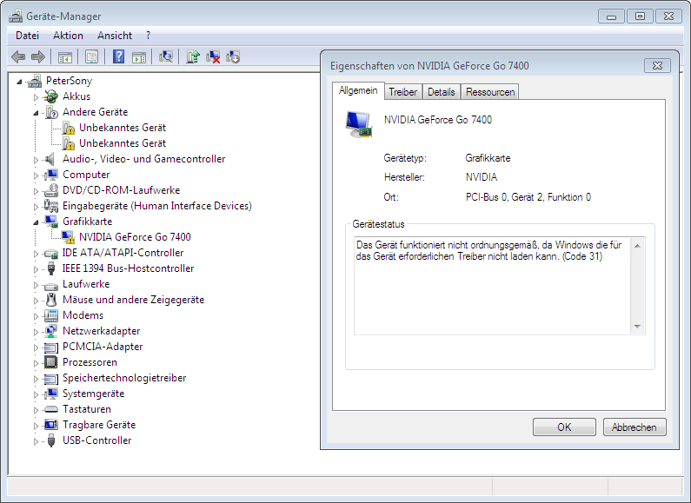Toggle the action pane toolbar icon

(x=139, y=56)
